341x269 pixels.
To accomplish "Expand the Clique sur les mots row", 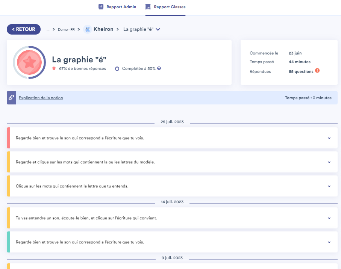I will click(x=172, y=186).
